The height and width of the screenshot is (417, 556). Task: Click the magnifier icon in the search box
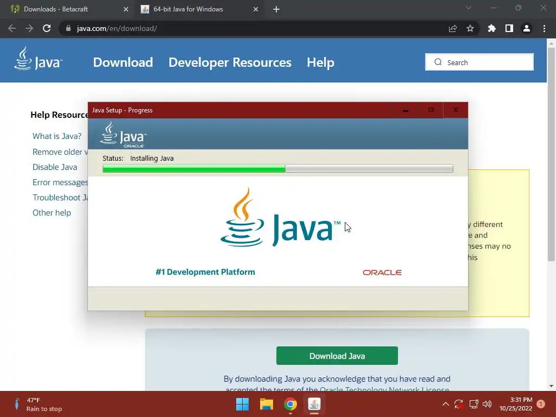click(438, 62)
